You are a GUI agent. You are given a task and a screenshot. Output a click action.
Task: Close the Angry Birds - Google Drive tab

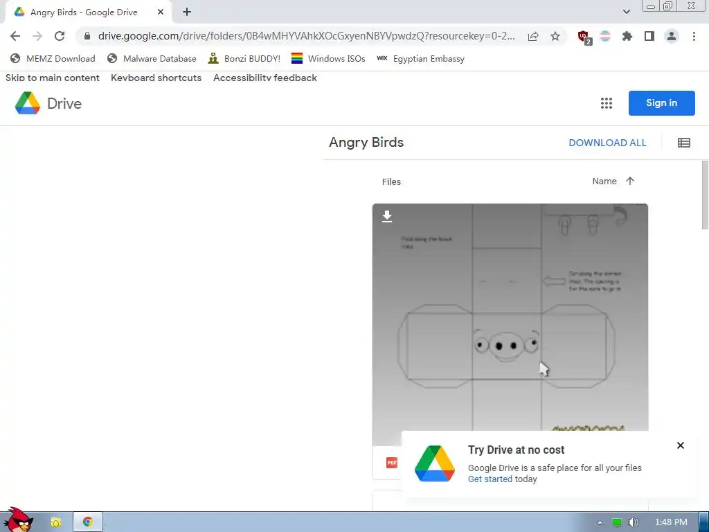tap(161, 12)
